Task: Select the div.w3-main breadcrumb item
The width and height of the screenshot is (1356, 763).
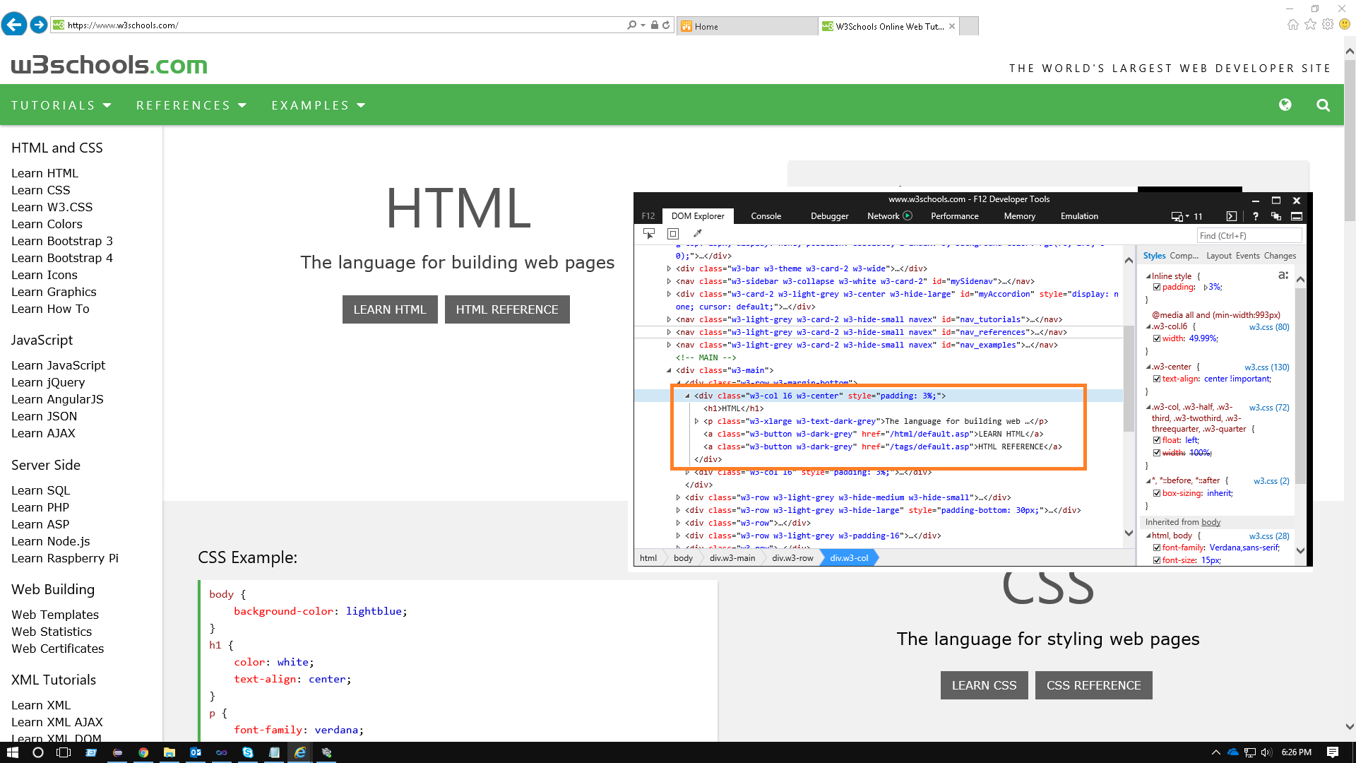Action: 732,558
